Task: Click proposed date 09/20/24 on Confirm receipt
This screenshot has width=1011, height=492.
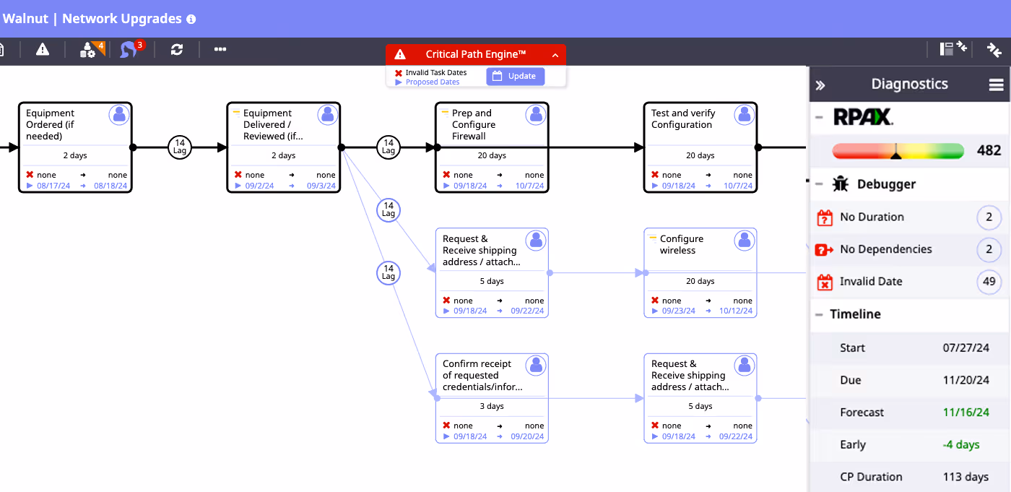Action: [x=527, y=436]
